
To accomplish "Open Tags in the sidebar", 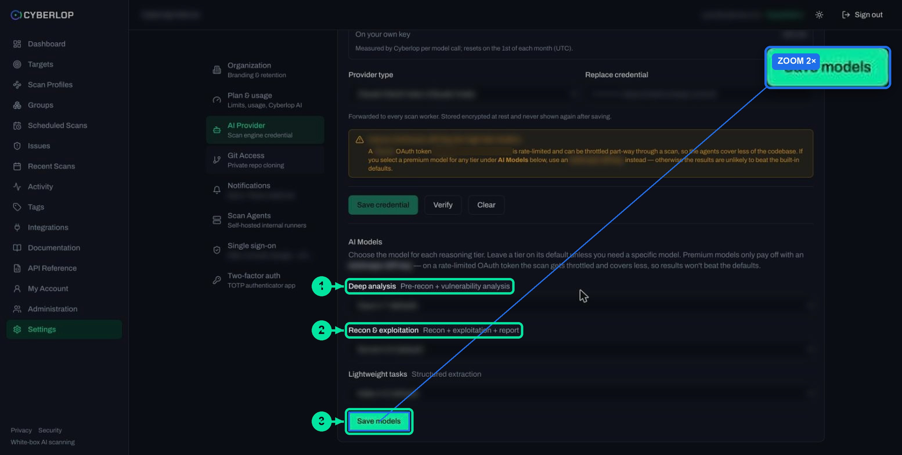I will point(64,207).
